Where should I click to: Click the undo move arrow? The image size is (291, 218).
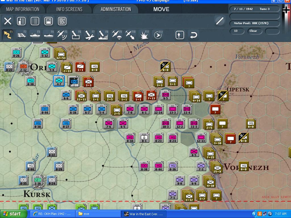tap(193, 35)
